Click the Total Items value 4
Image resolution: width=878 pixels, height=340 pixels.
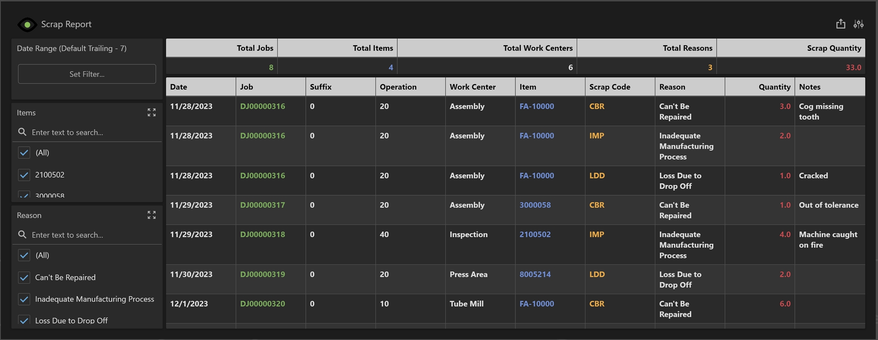coord(391,68)
